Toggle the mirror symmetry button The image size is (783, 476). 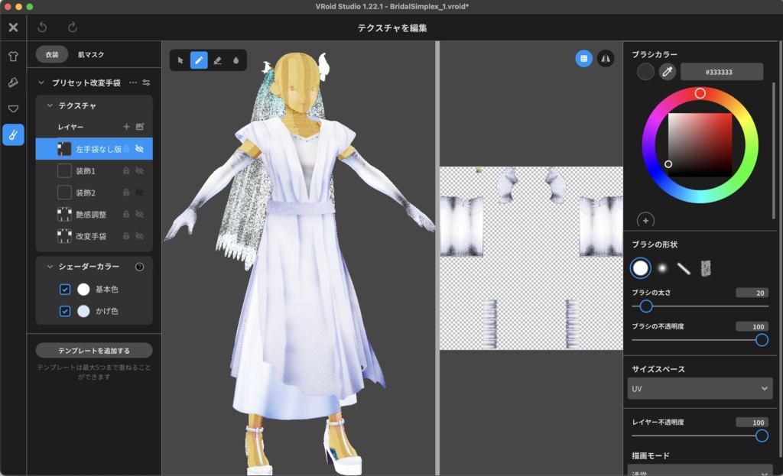[x=606, y=59]
